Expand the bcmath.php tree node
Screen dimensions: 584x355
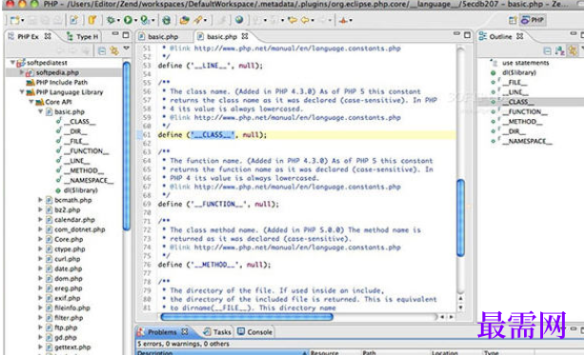point(40,200)
